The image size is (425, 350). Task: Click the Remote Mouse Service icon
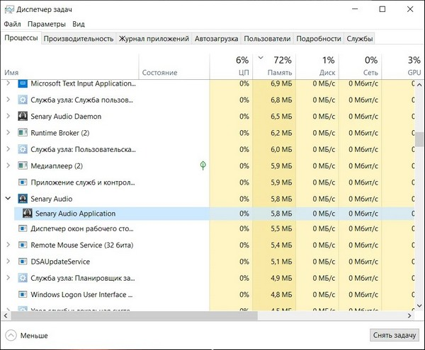pos(22,245)
